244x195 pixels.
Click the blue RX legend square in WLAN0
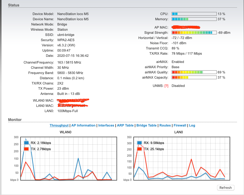[x=27, y=143]
